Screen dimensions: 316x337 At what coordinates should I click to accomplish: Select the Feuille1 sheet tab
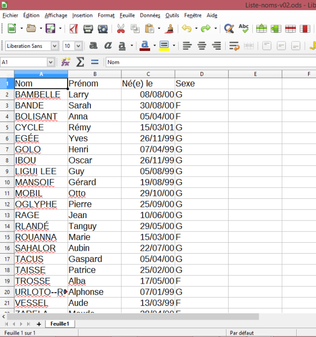tap(60, 324)
